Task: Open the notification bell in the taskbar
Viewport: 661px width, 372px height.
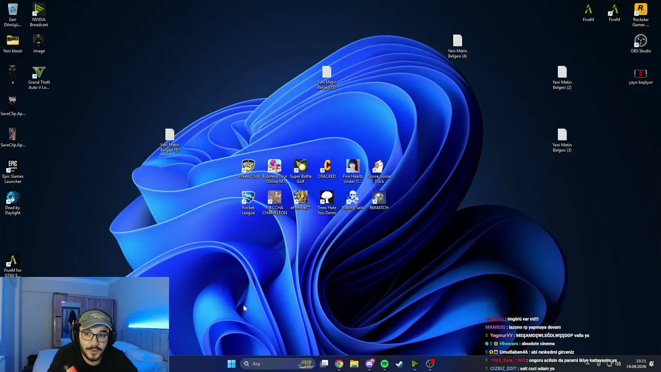Action: [x=652, y=364]
